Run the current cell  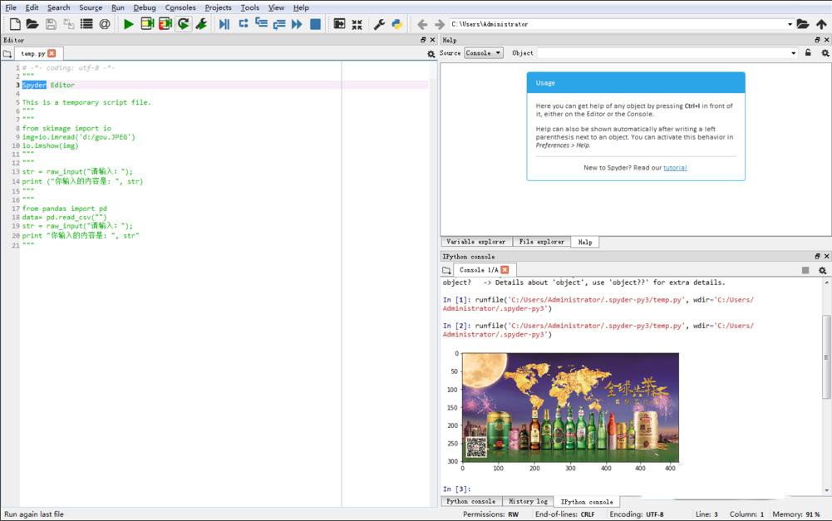point(147,24)
